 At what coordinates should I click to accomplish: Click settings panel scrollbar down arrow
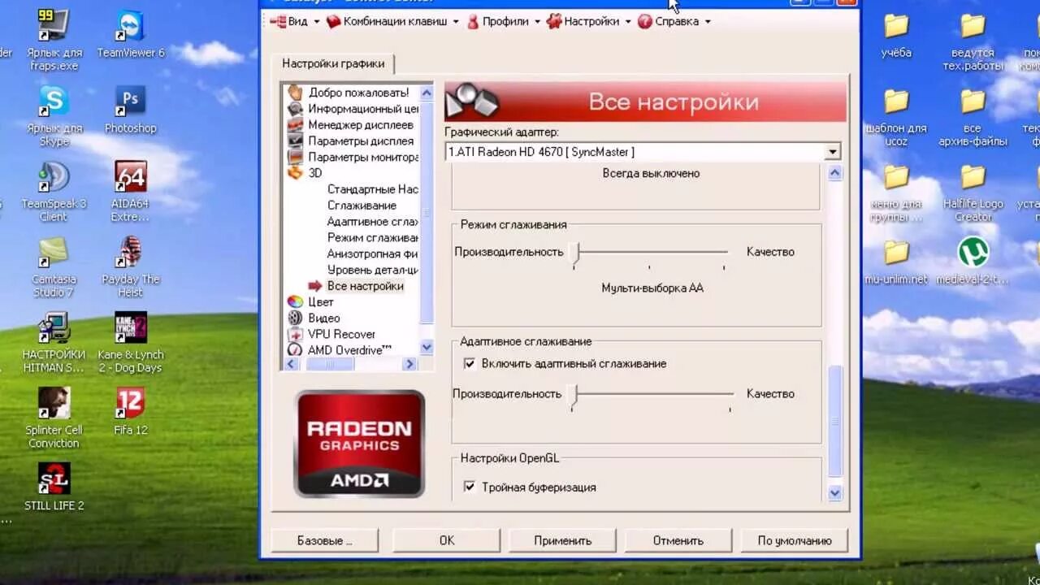834,492
